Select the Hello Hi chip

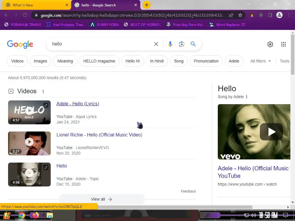pos(133,61)
